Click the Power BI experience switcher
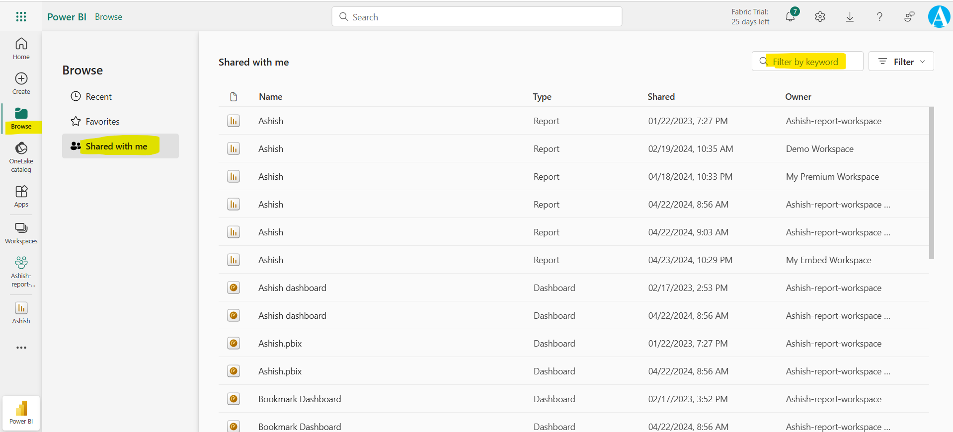953x432 pixels. pos(21,413)
